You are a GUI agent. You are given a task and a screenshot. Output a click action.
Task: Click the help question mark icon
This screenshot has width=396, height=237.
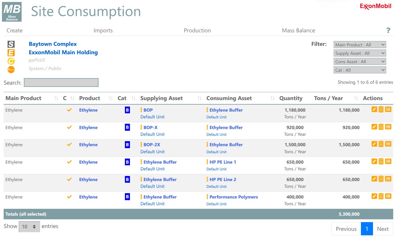(x=388, y=30)
